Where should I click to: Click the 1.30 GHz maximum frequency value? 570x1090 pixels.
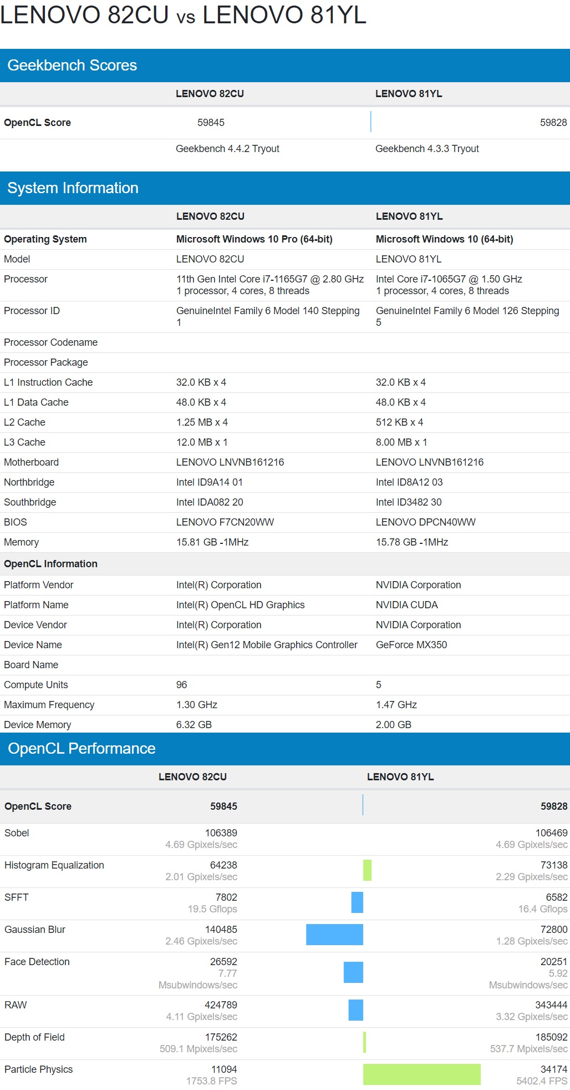(x=197, y=705)
